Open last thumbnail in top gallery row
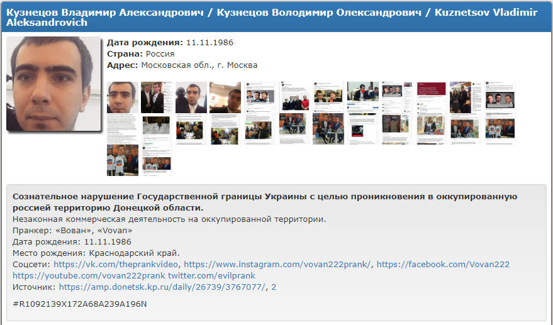This screenshot has height=325, width=553. coord(500,97)
